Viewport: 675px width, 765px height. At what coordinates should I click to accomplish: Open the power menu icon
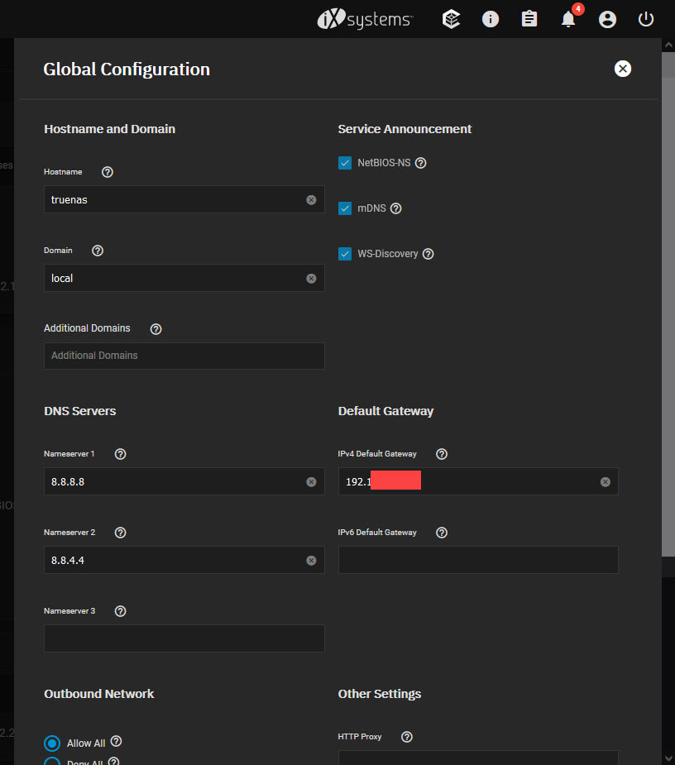pyautogui.click(x=646, y=19)
